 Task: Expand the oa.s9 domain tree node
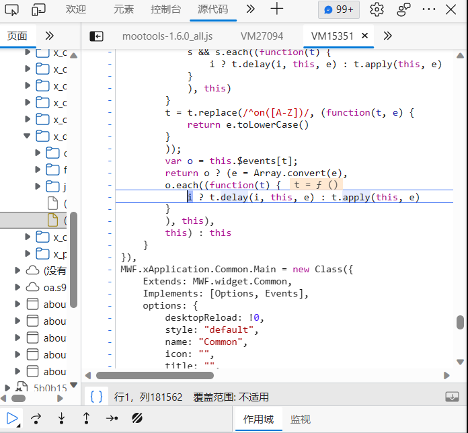(x=18, y=287)
